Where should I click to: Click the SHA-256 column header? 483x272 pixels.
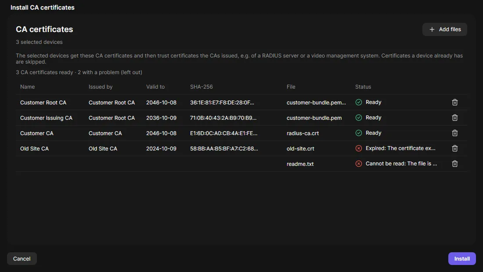pyautogui.click(x=202, y=87)
